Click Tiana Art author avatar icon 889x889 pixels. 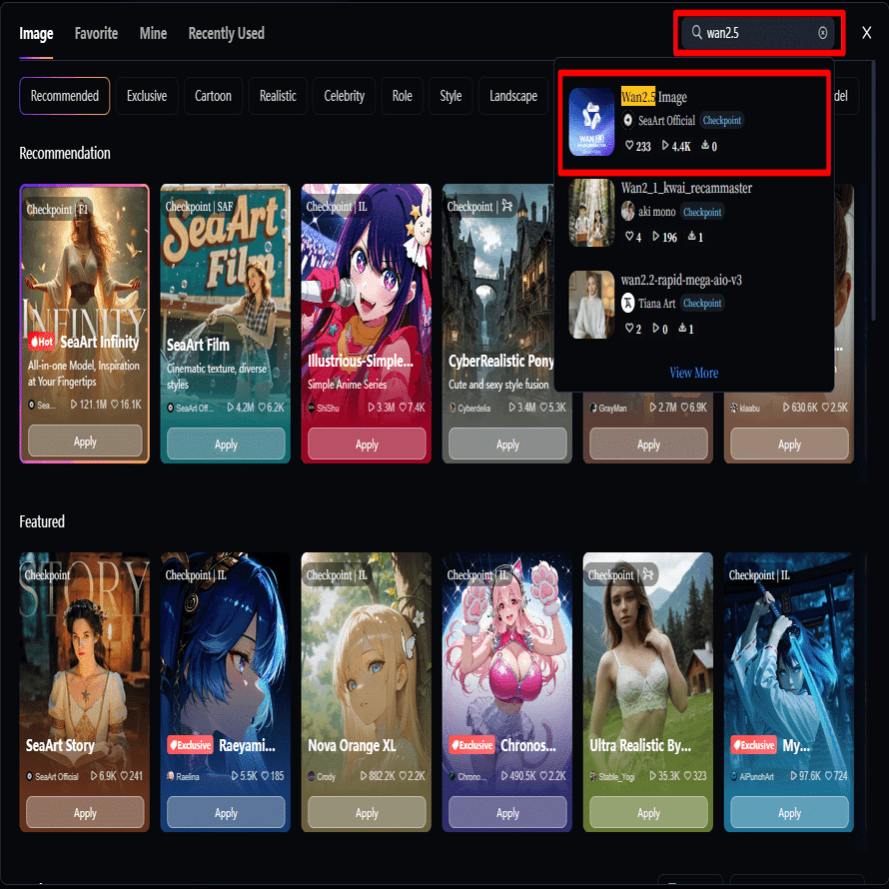click(x=627, y=303)
